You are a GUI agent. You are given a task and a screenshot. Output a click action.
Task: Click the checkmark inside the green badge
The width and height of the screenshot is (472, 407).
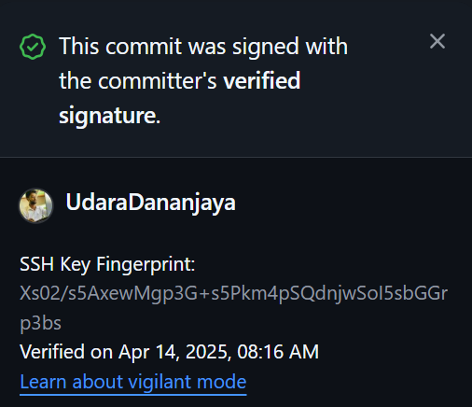[33, 47]
